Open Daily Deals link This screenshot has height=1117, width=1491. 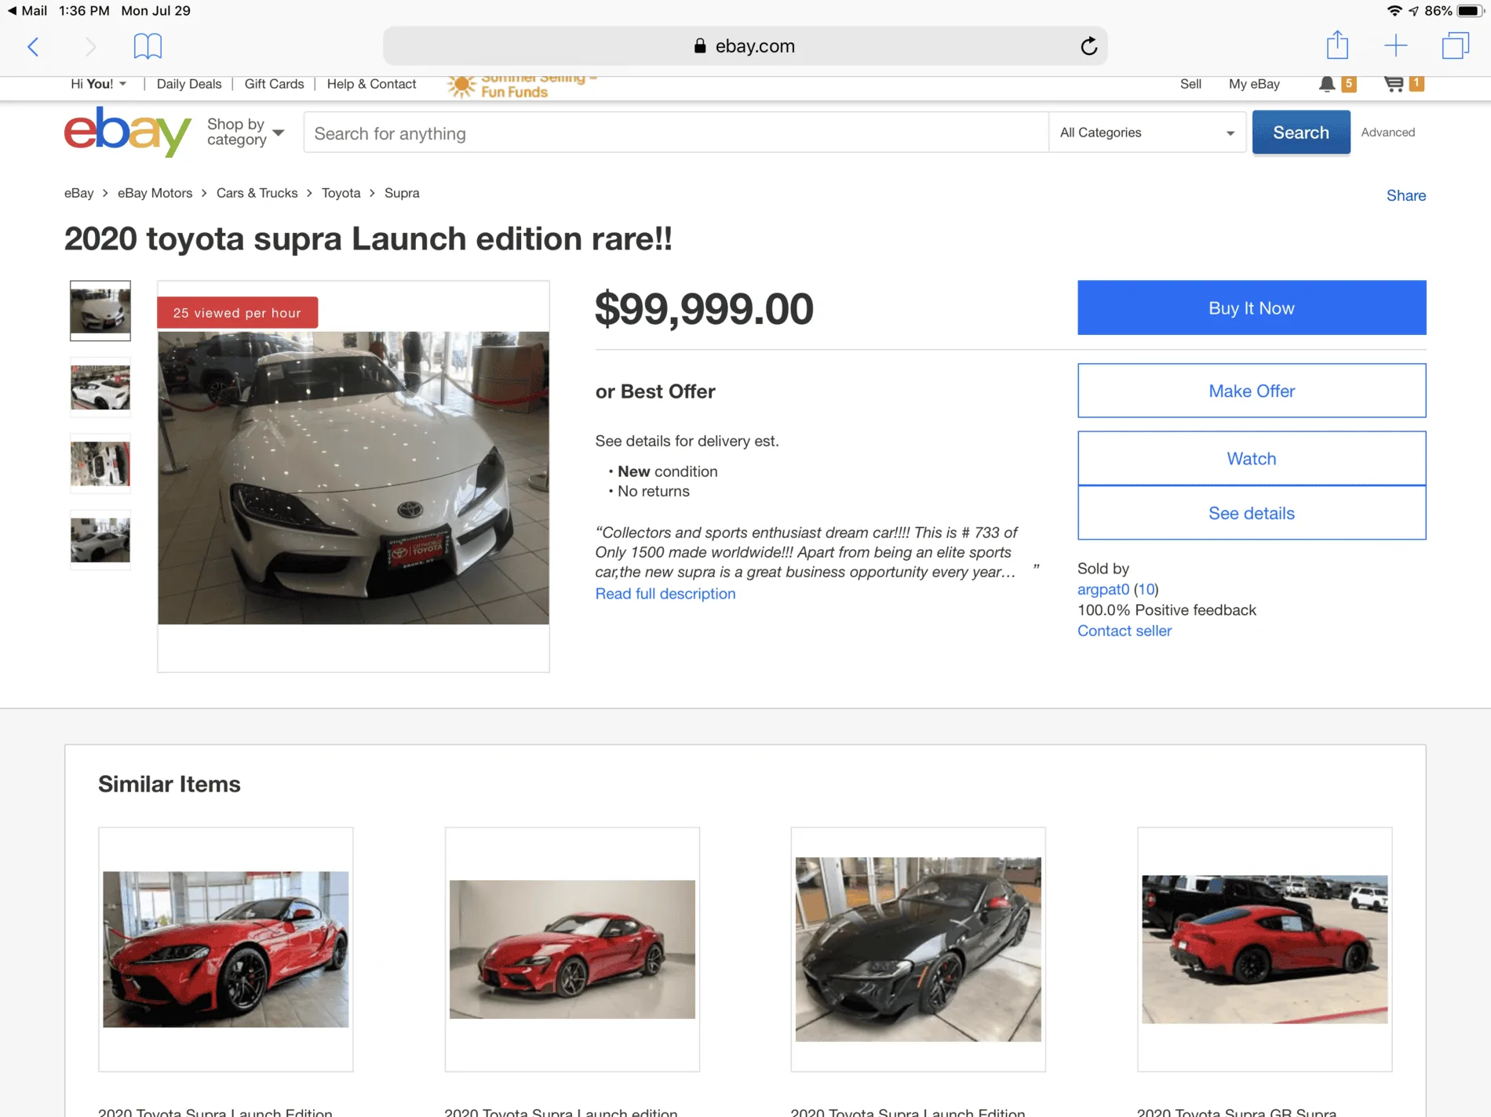(x=189, y=84)
